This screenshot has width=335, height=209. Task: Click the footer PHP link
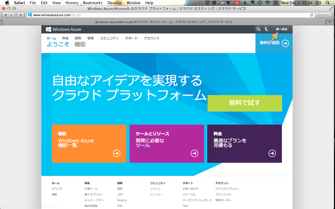120,206
